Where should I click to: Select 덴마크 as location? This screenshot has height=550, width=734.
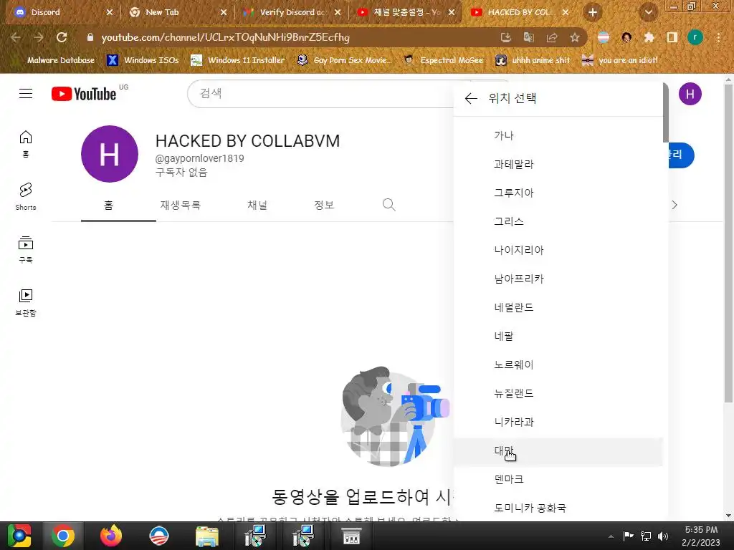point(558,479)
